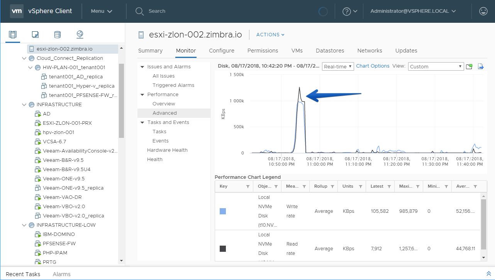Open the Hosts and Clusters inventory view
495x280 pixels.
tap(13, 34)
